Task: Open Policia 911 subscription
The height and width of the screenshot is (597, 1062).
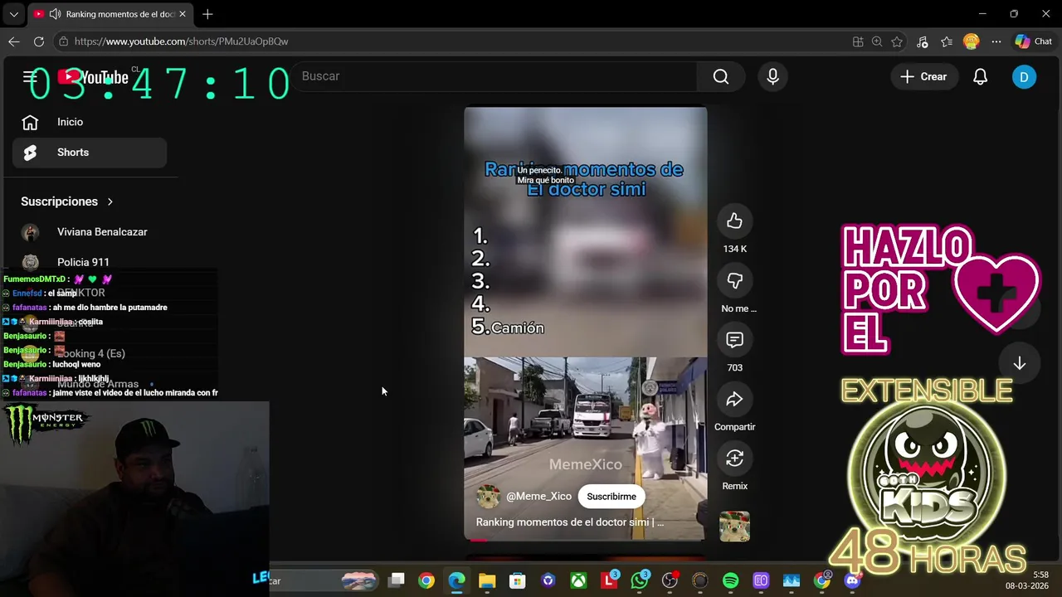Action: point(90,262)
